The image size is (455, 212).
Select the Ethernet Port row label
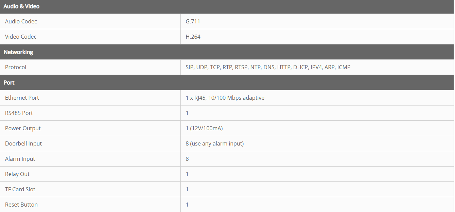coord(22,98)
